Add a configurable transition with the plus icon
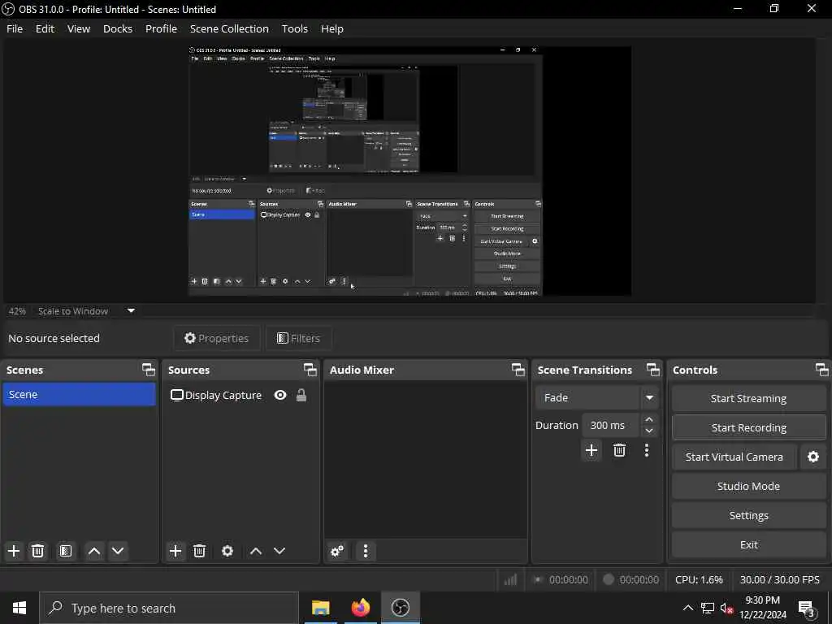 591,450
